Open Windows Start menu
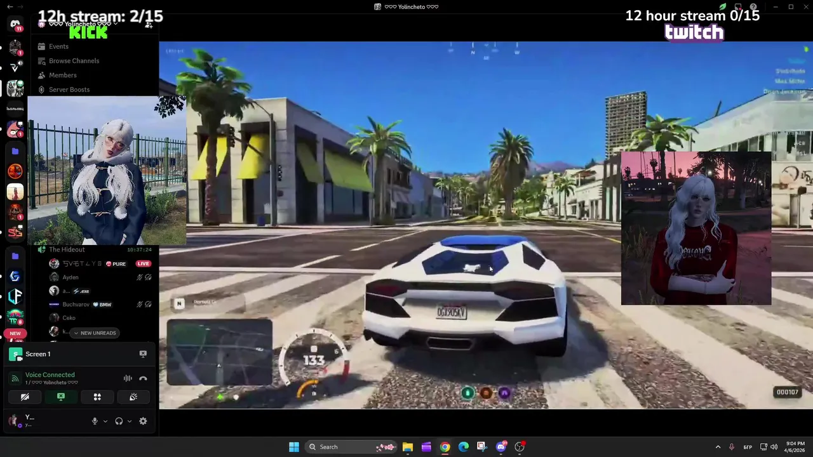 click(294, 447)
